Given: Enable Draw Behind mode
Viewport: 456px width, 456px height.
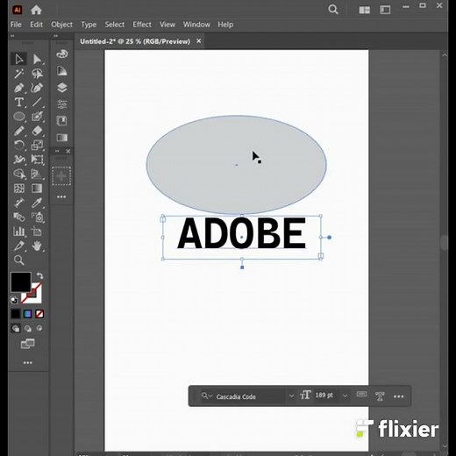Looking at the screenshot, I should (x=28, y=328).
